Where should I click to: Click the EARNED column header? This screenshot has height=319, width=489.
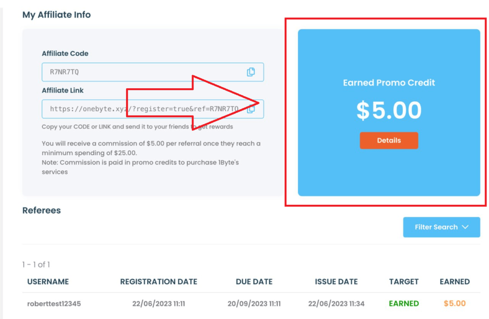click(x=454, y=281)
